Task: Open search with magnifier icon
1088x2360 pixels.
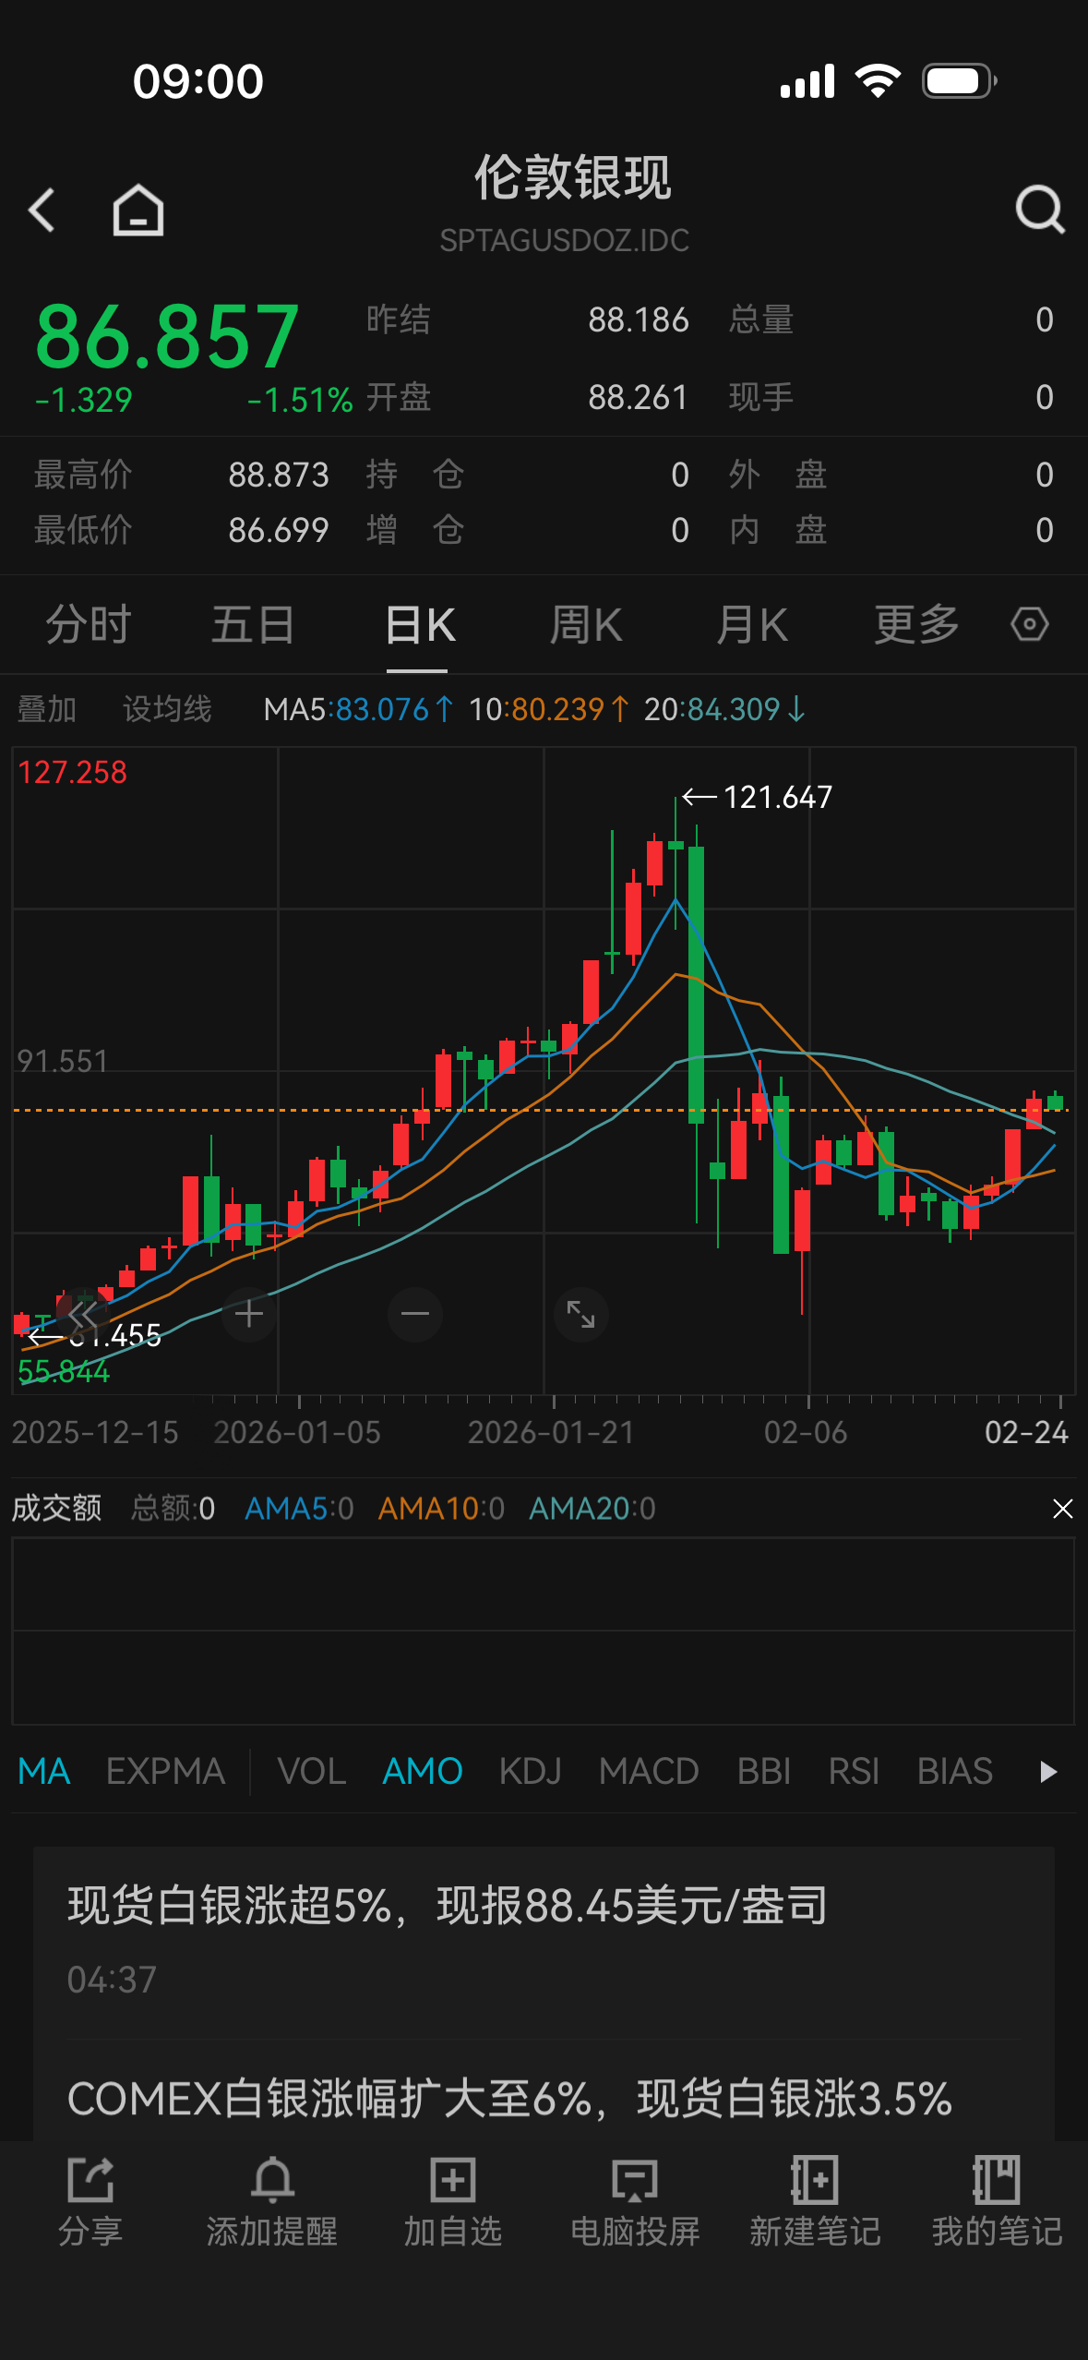Action: tap(1040, 210)
